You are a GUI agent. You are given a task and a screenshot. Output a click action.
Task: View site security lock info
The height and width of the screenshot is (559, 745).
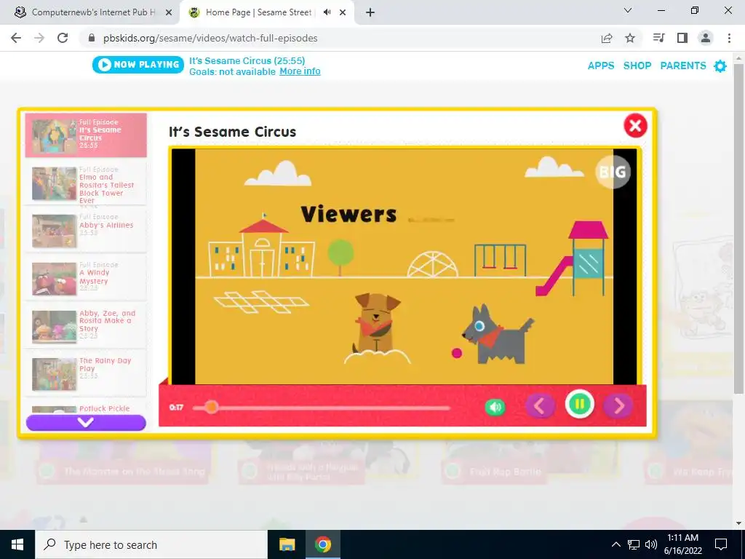click(x=92, y=38)
